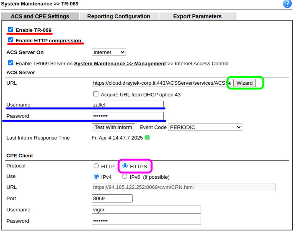This screenshot has width=294, height=232.
Task: Switch to ACS and CPE Settings tab
Action: click(x=40, y=17)
